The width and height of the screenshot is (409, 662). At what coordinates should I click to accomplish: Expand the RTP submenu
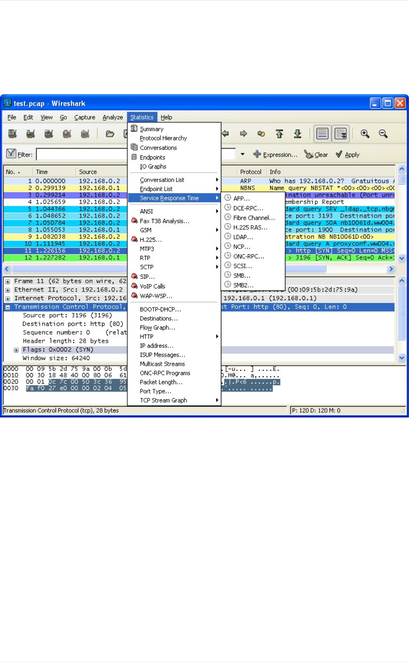[174, 258]
